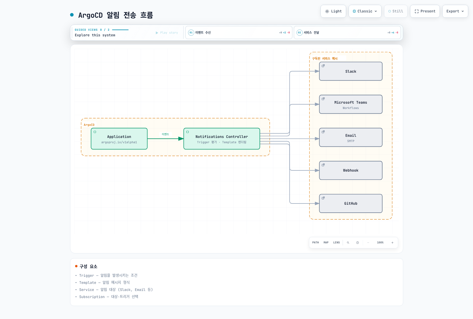Zoom in with the plus button
This screenshot has width=473, height=319.
click(392, 242)
